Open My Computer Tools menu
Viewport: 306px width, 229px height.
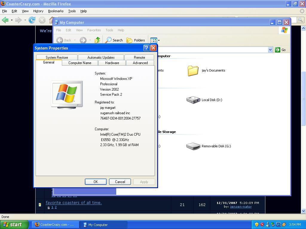coord(109,30)
